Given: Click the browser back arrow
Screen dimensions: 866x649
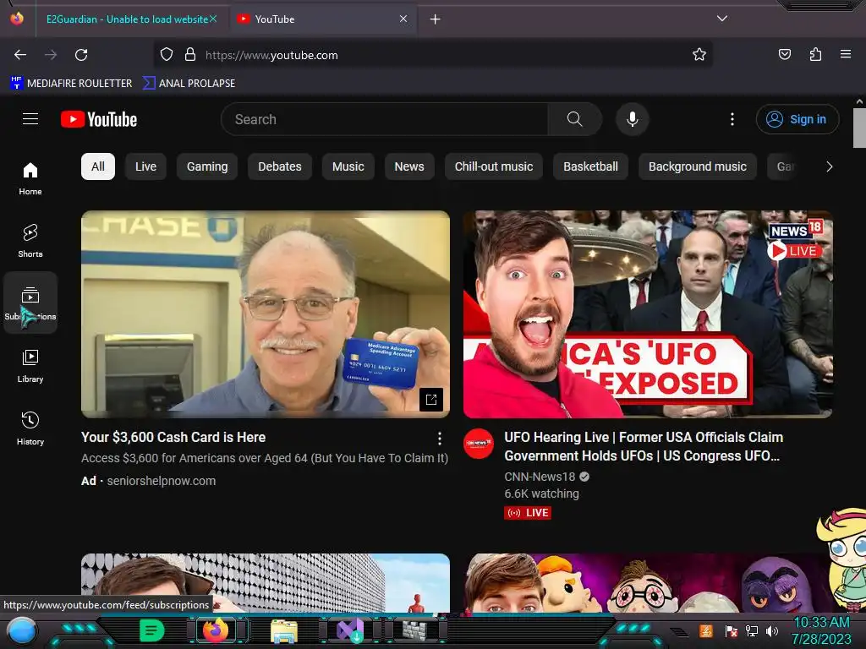Looking at the screenshot, I should (x=20, y=55).
